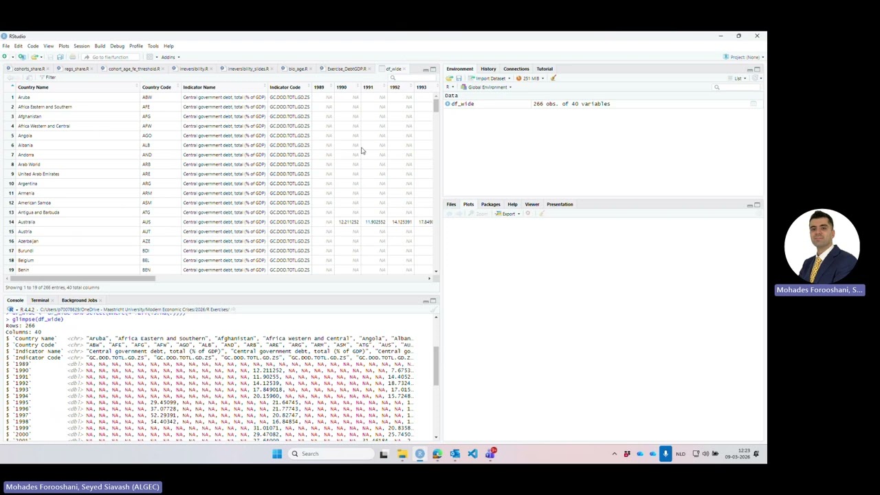The width and height of the screenshot is (880, 495).
Task: Click the Save All documents icon
Action: (60, 57)
